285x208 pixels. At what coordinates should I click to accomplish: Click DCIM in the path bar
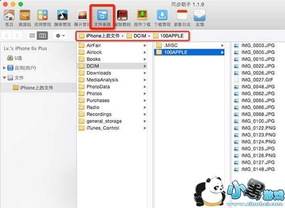point(136,36)
